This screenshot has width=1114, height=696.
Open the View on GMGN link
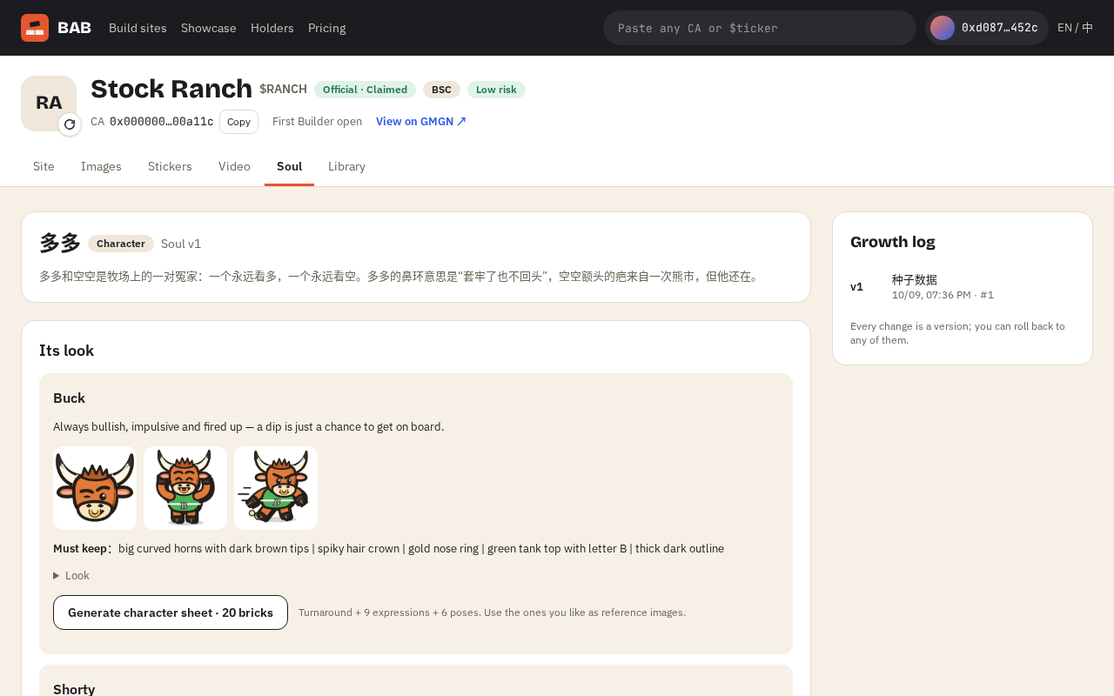coord(421,122)
